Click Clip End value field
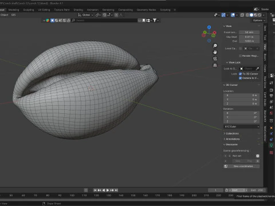The height and width of the screenshot is (206, 275). click(249, 41)
